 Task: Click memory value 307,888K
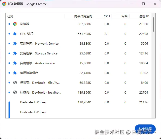pos(84,24)
